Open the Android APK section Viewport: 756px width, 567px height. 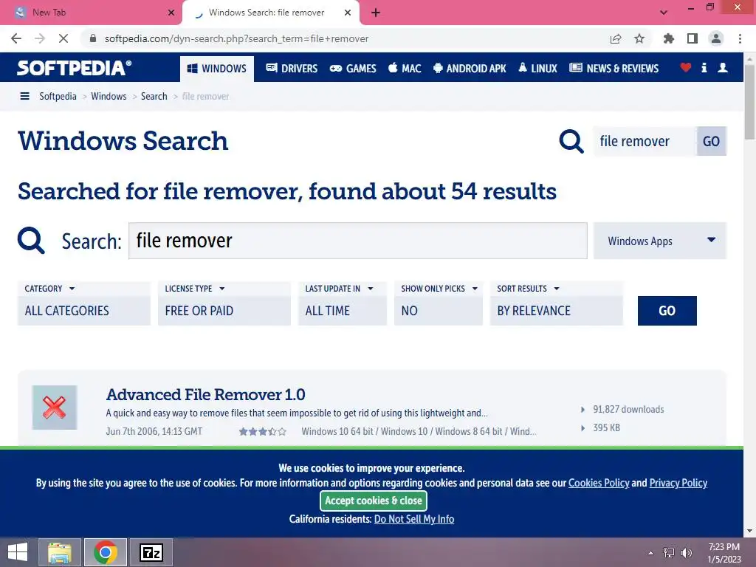[470, 68]
